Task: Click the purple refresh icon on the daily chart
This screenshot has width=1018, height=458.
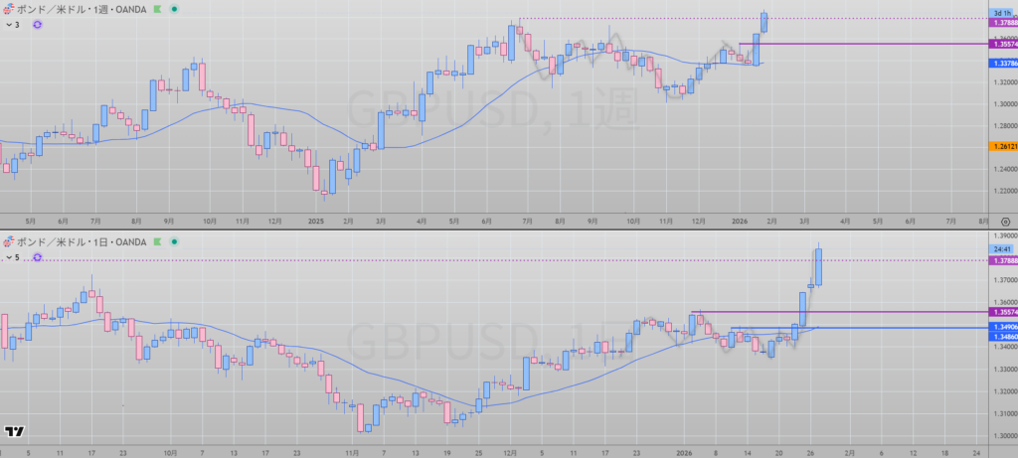Action: [x=37, y=257]
